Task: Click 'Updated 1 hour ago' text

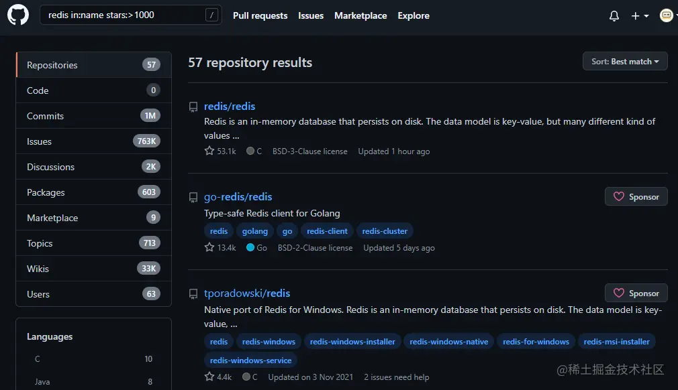Action: (x=394, y=151)
